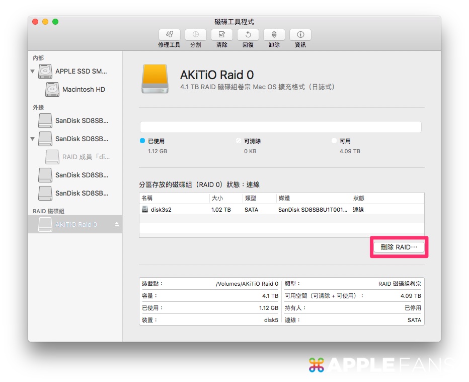469x382 pixels.
Task: Click the large yellow AKiTiO drive icon
Action: [x=155, y=79]
